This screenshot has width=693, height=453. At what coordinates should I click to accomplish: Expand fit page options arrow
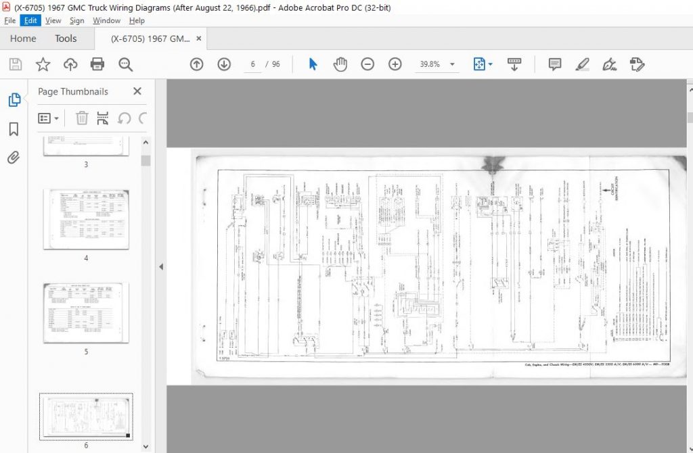click(491, 64)
